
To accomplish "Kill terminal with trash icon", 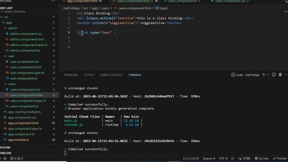I will (280, 75).
